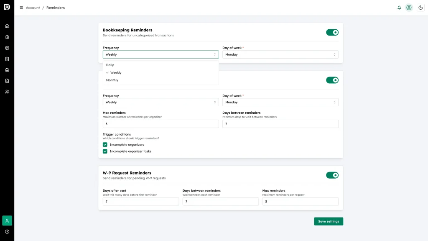Open the help question-mark icon
The height and width of the screenshot is (241, 428).
tap(7, 232)
